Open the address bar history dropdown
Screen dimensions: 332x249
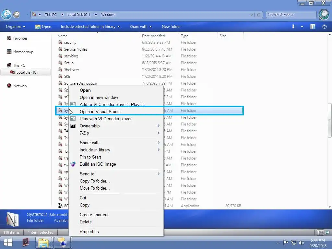point(252,15)
